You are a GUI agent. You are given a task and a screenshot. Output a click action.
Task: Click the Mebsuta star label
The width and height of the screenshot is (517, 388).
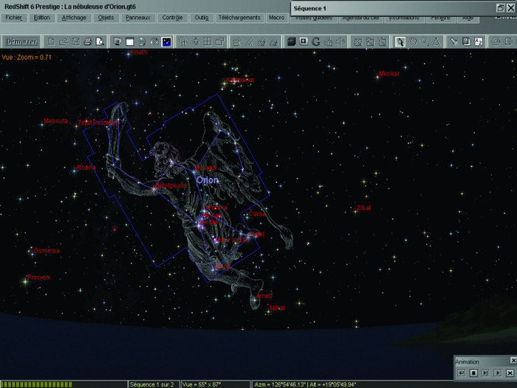[55, 121]
